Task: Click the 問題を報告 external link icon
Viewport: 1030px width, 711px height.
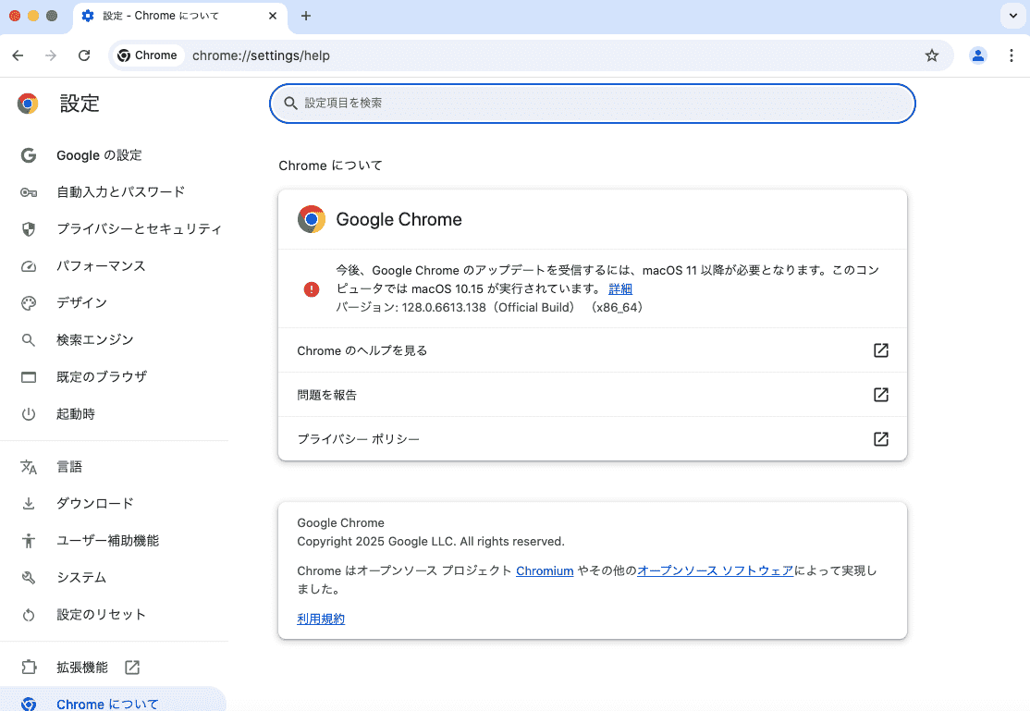Action: 880,395
